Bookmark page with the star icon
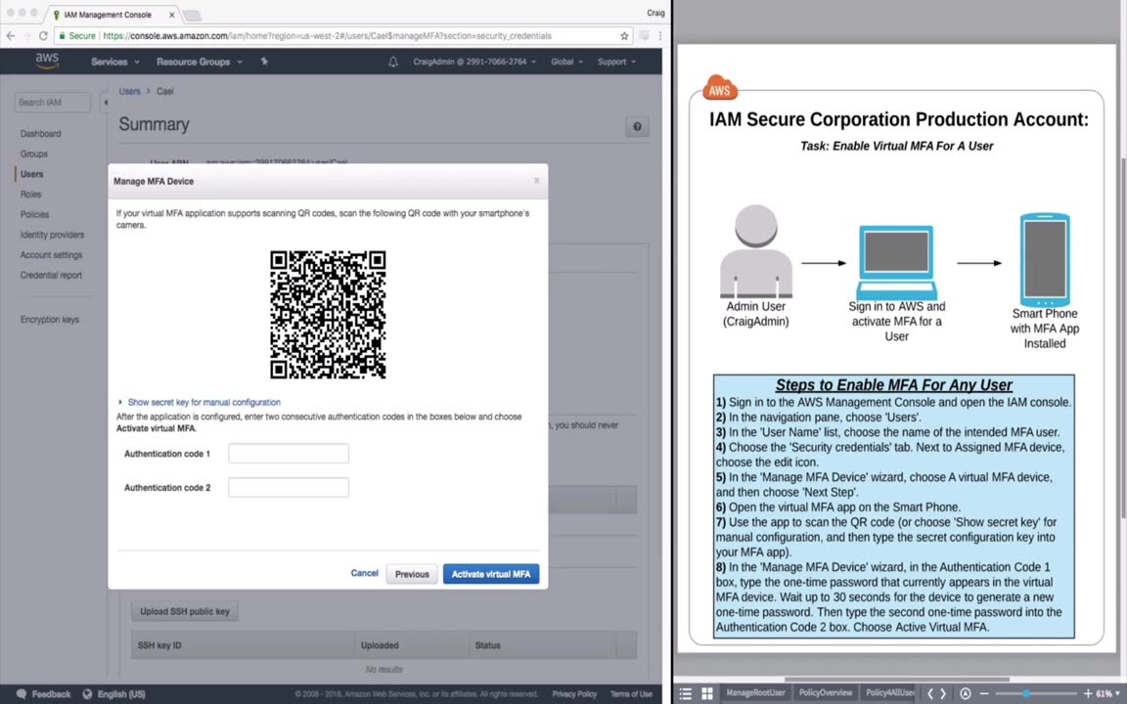This screenshot has height=704, width=1127. tap(624, 36)
